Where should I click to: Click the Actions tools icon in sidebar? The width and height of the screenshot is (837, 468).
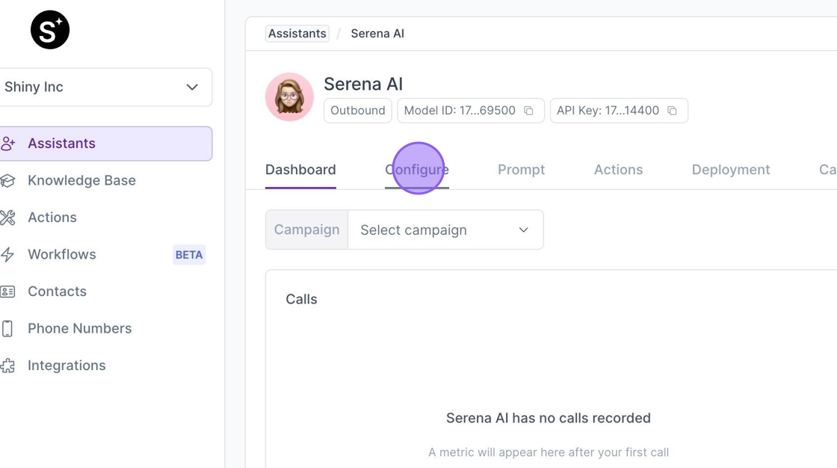pyautogui.click(x=7, y=218)
